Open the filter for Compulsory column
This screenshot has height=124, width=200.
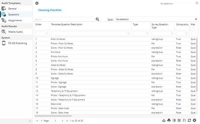click(x=186, y=34)
